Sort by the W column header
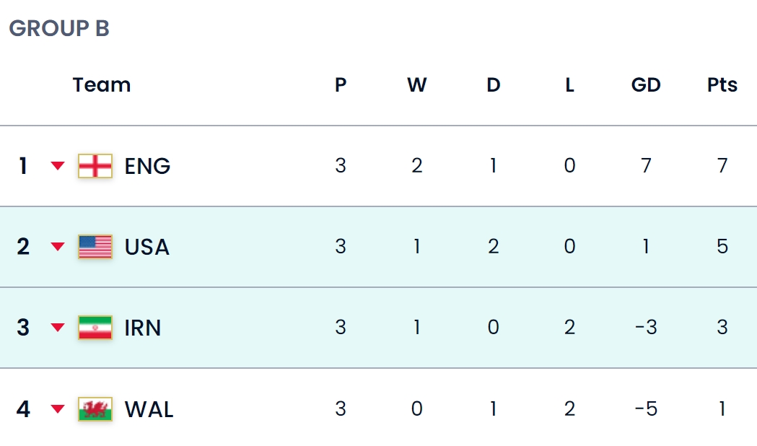 tap(416, 85)
